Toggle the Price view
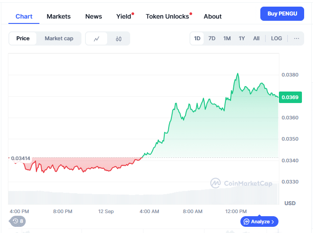Image resolution: width=313 pixels, height=233 pixels. (x=23, y=38)
